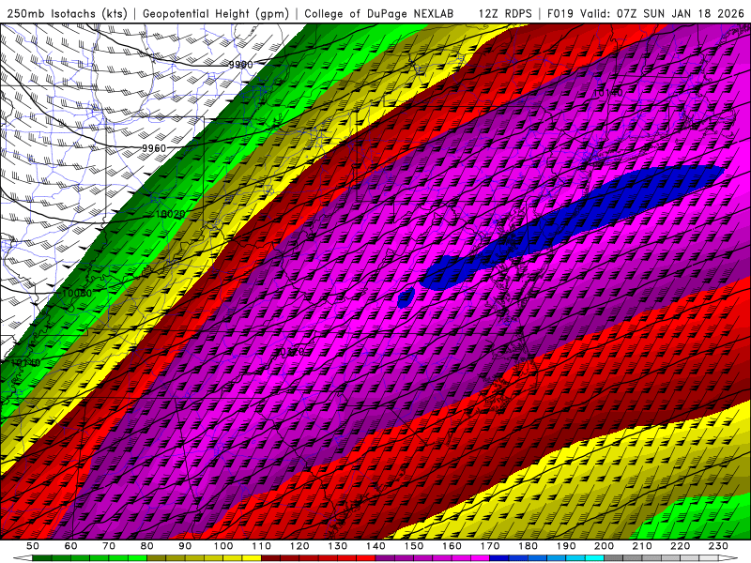Click the color bar value 100
The width and height of the screenshot is (751, 563).
(223, 546)
